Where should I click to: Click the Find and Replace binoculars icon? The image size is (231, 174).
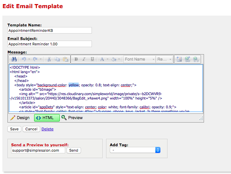pyautogui.click(x=14, y=59)
